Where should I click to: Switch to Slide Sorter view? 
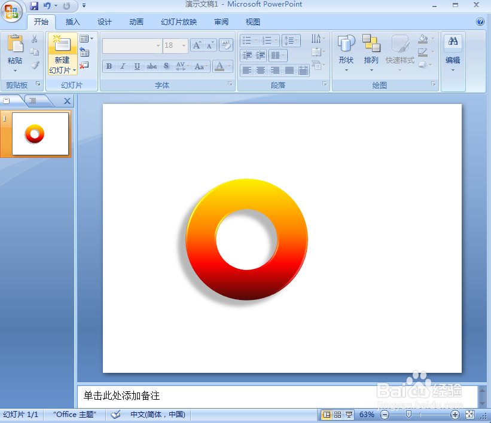337,415
